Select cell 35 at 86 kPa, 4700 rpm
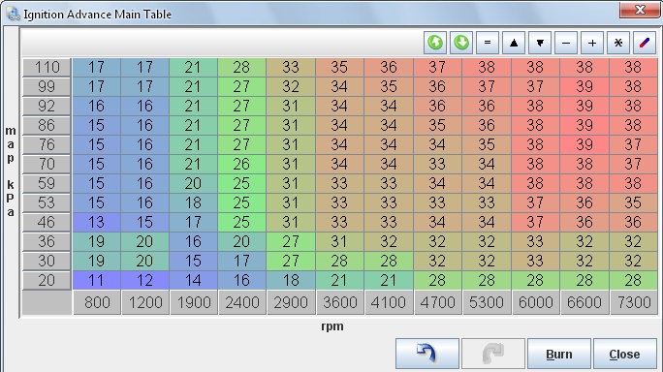This screenshot has height=372, width=663. [x=437, y=126]
